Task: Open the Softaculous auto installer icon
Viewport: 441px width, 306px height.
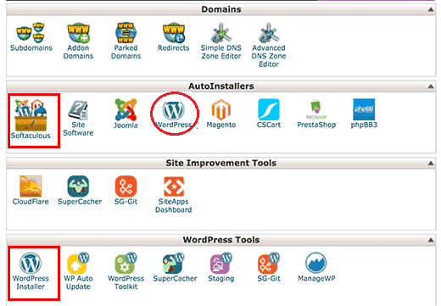Action: (31, 115)
